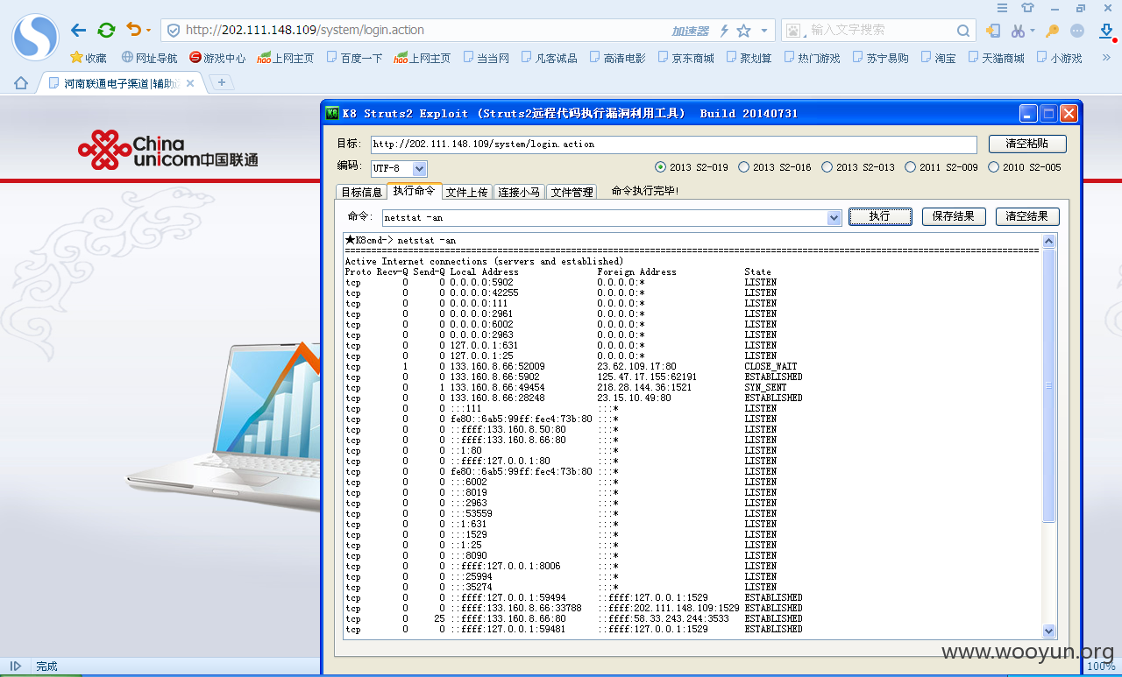
Task: Open the 高清电影 bookmark
Action: (617, 58)
